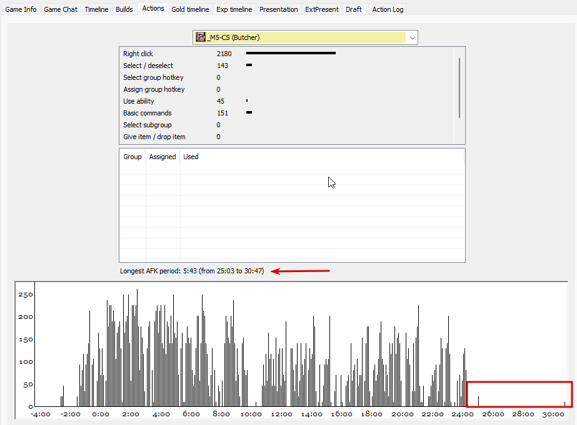Click the Group column header

[x=132, y=157]
